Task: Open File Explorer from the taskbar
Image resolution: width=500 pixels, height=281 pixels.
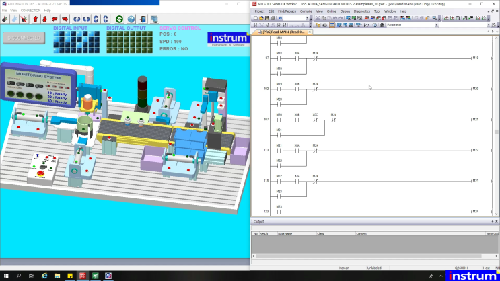Action: tap(57, 276)
